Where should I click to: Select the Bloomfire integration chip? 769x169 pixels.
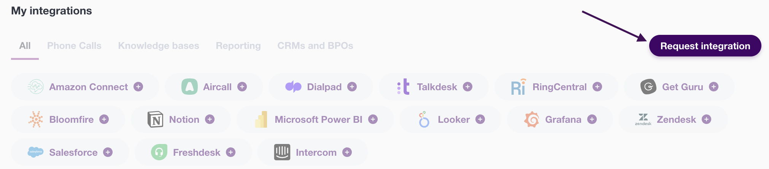tap(68, 119)
